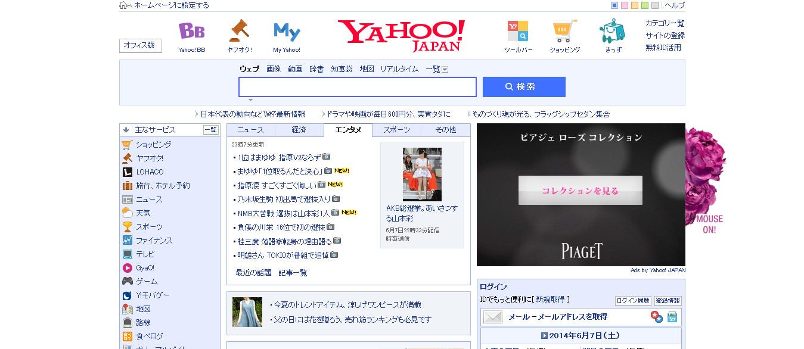Click the 一覧 button in 主なサービス header

211,130
